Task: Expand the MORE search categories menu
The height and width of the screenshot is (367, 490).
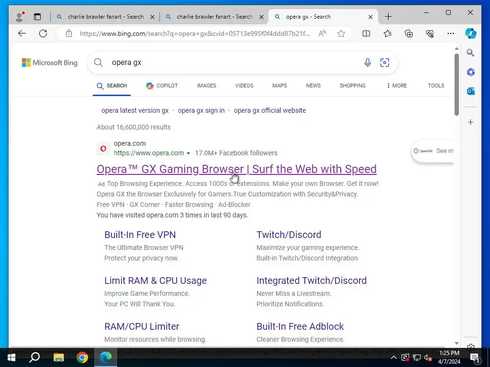Action: point(397,86)
